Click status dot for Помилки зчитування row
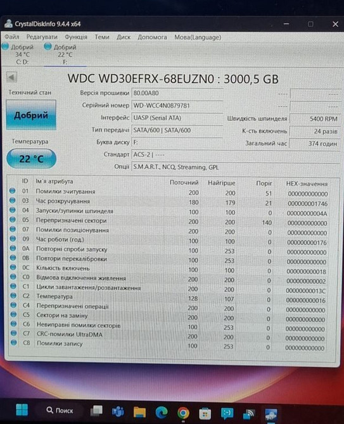 (12, 190)
